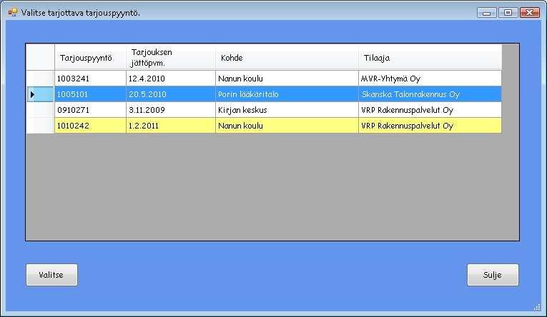Select Nanun koulu in row 1003241
Screen dimensions: 547x317
coord(287,79)
